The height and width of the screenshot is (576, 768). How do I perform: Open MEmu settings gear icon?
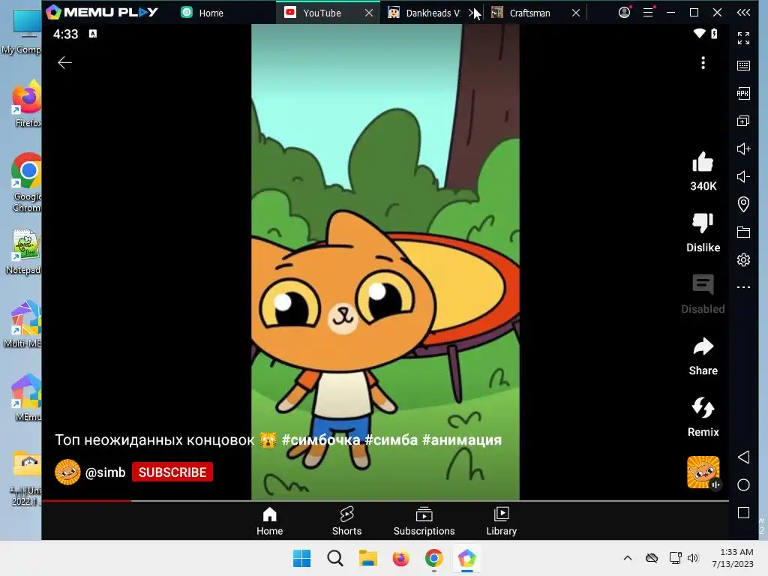coord(743,259)
